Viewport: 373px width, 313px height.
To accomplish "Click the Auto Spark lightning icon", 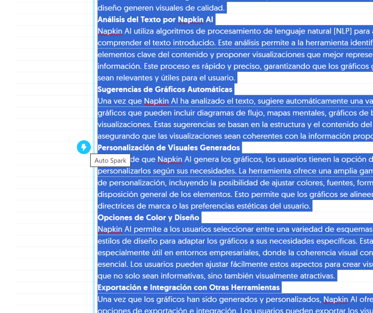I will click(84, 148).
